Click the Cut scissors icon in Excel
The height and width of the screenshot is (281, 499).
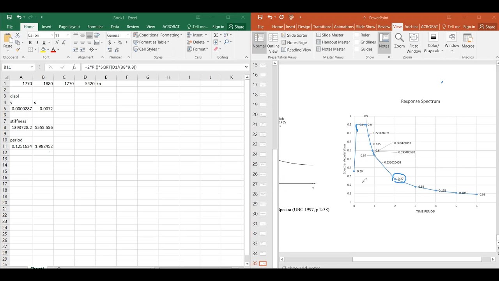pyautogui.click(x=18, y=35)
